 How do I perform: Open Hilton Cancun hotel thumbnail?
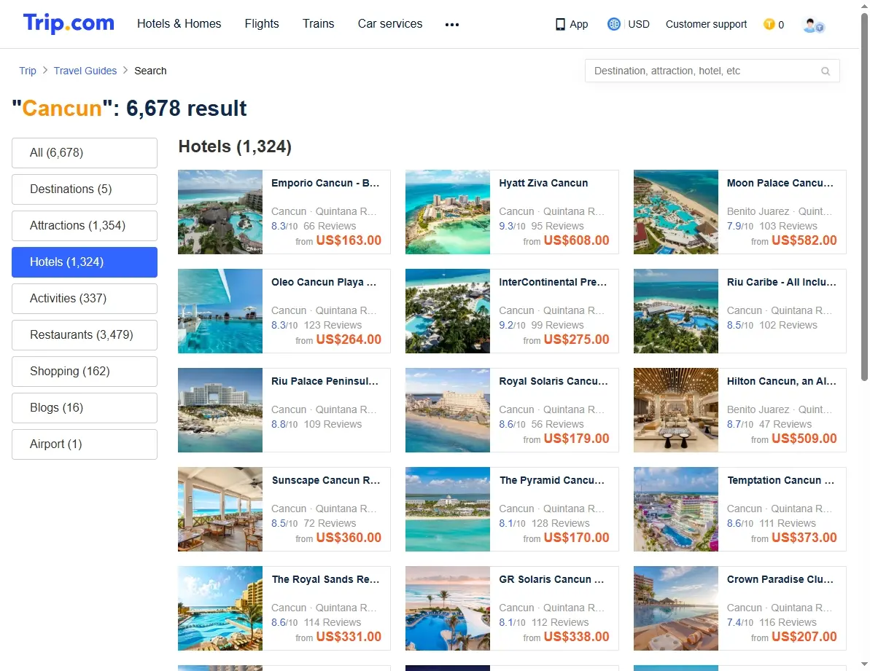pyautogui.click(x=675, y=410)
